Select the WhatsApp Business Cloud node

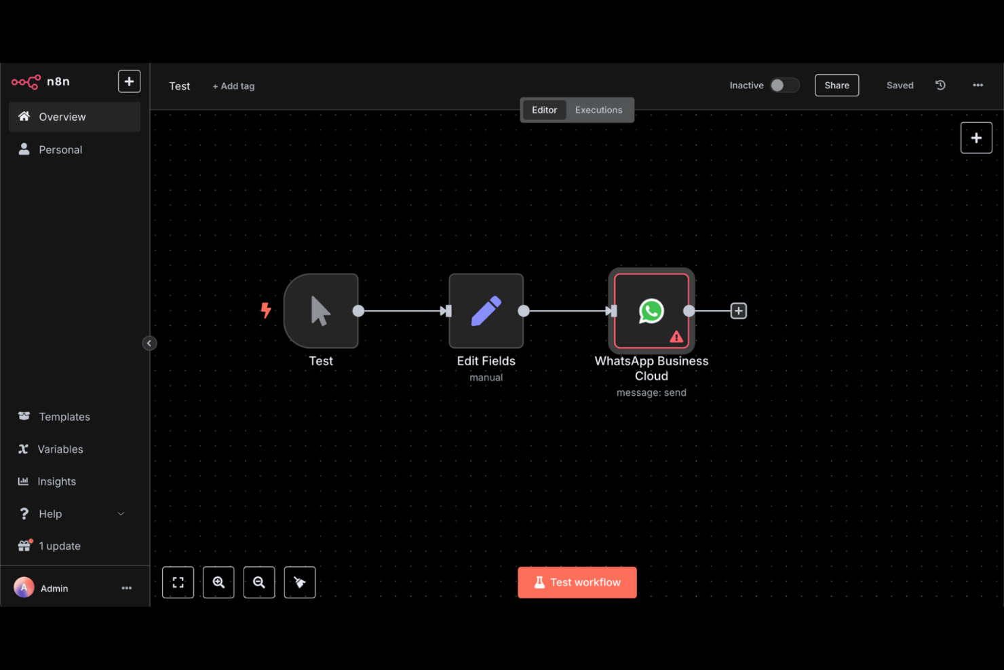click(x=651, y=311)
